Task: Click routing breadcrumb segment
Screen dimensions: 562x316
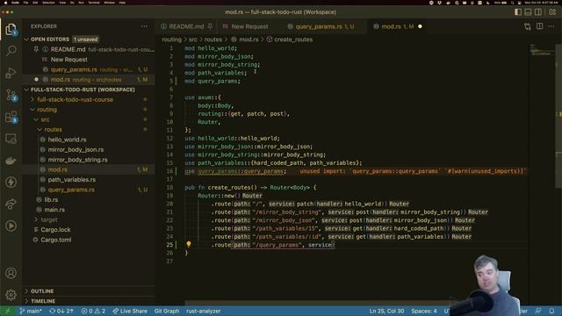Action: coord(171,39)
